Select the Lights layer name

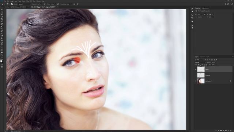tap(207, 69)
